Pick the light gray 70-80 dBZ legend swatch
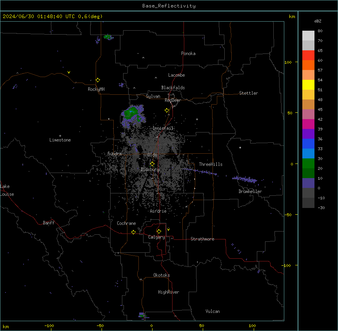338x331 pixels. [308, 36]
